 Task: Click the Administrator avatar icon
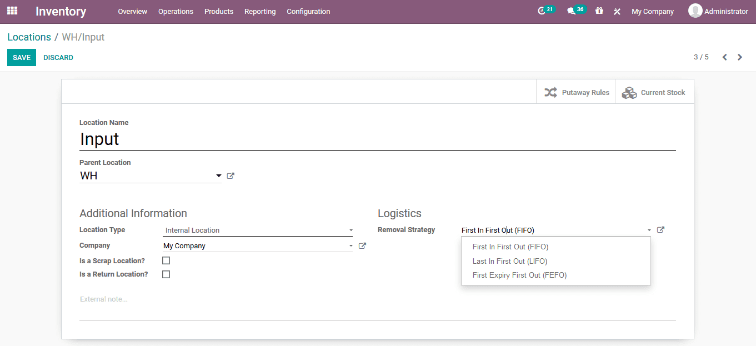click(695, 11)
